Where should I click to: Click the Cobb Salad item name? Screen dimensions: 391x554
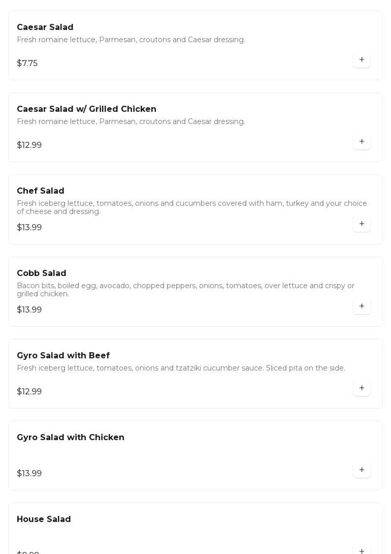pos(42,273)
